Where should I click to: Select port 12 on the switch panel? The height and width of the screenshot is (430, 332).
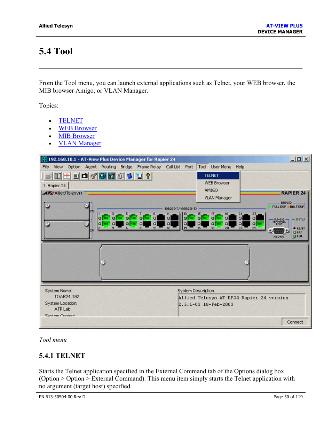coord(174,224)
